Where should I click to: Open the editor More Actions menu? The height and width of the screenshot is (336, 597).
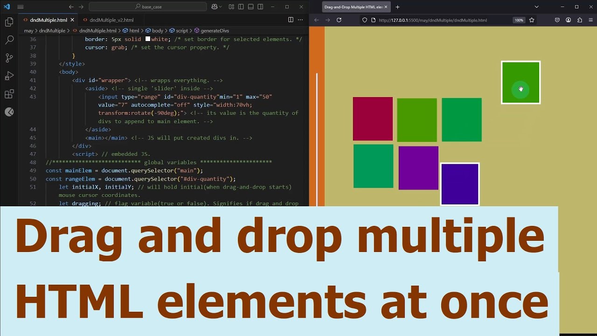pos(301,20)
